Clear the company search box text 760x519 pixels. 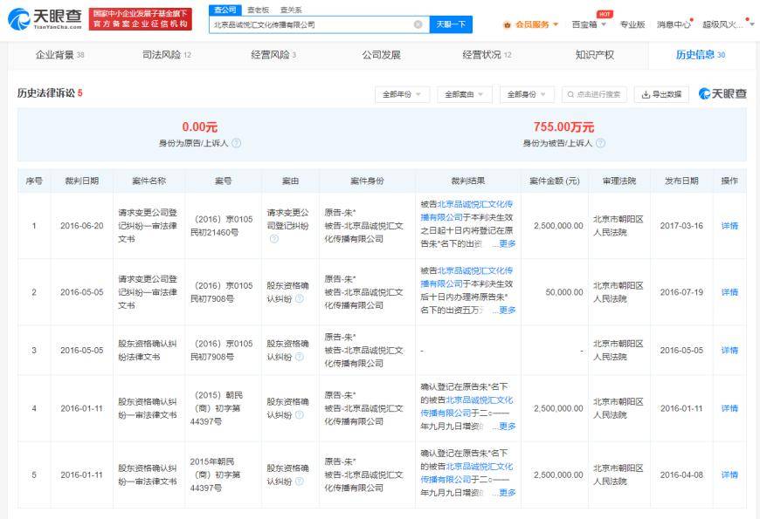[418, 24]
